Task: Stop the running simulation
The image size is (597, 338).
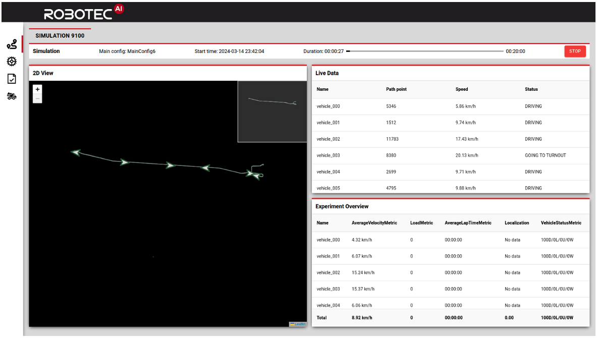Action: (x=575, y=51)
